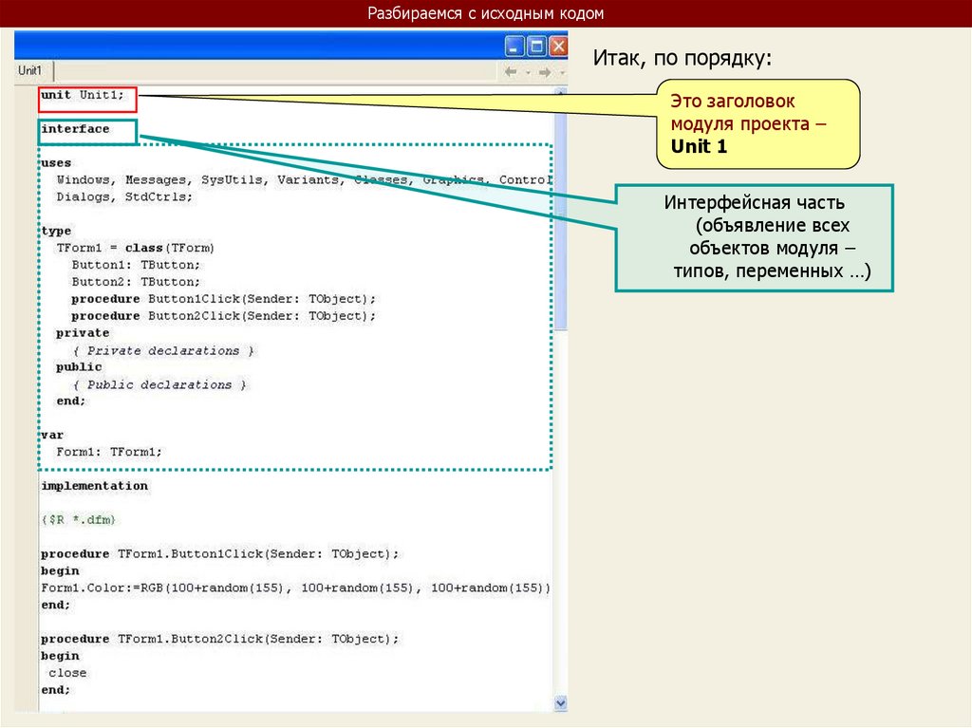Click the 'Form1: TForm1;' line
The height and width of the screenshot is (728, 972).
(x=109, y=452)
